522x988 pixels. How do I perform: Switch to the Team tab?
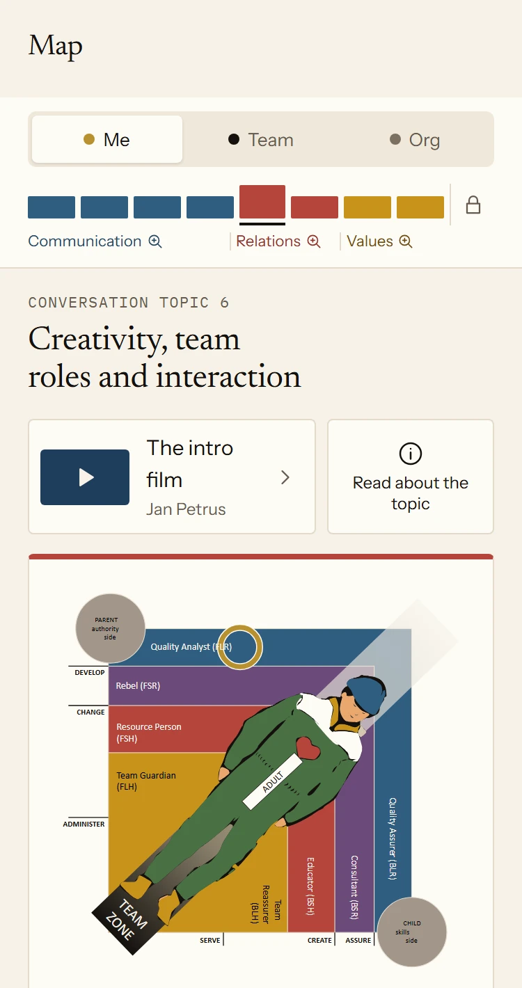[261, 139]
